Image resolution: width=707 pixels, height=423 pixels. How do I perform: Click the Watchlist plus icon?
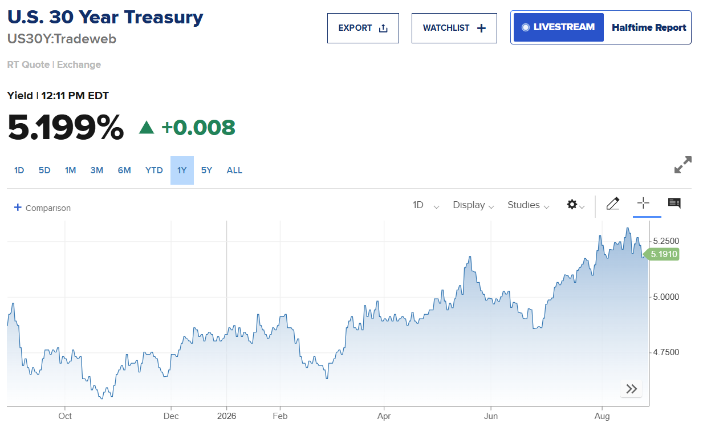tap(482, 28)
